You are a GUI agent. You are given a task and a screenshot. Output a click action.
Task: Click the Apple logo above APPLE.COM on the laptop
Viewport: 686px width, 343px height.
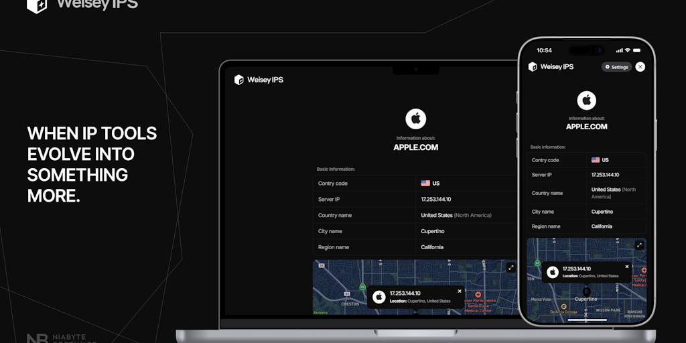tap(415, 119)
